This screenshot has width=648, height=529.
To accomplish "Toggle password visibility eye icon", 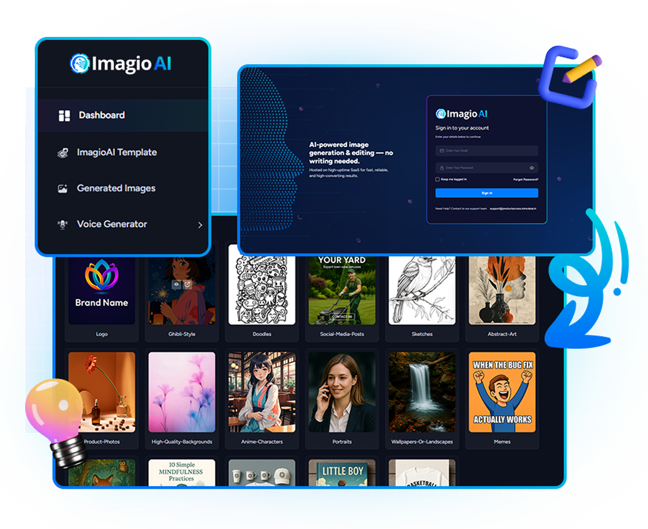I will [532, 167].
